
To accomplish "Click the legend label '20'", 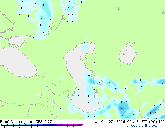I will [x=45, y=127].
